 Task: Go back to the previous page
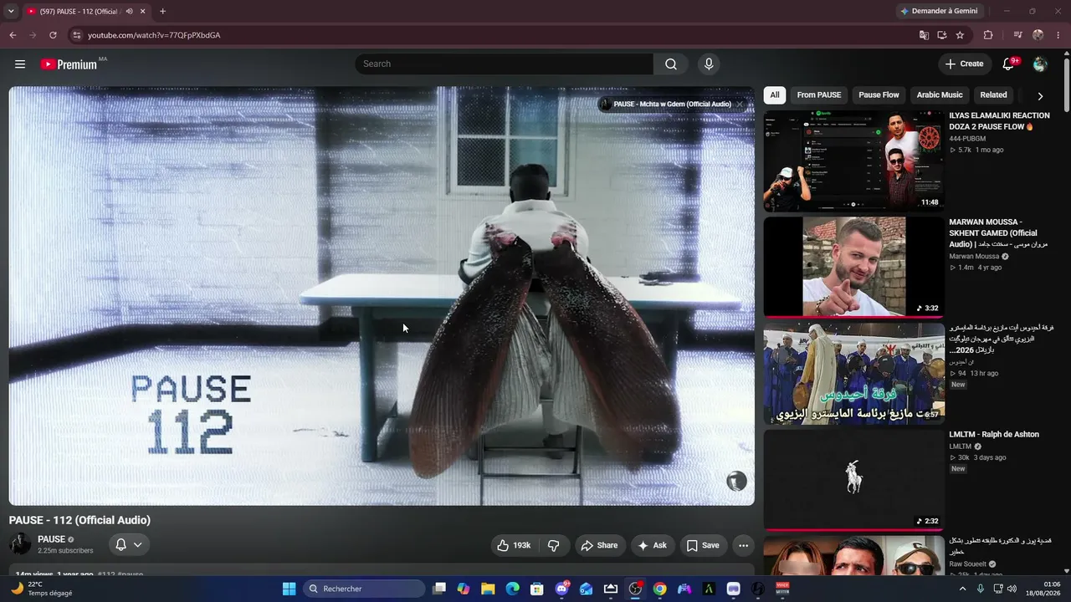click(13, 35)
